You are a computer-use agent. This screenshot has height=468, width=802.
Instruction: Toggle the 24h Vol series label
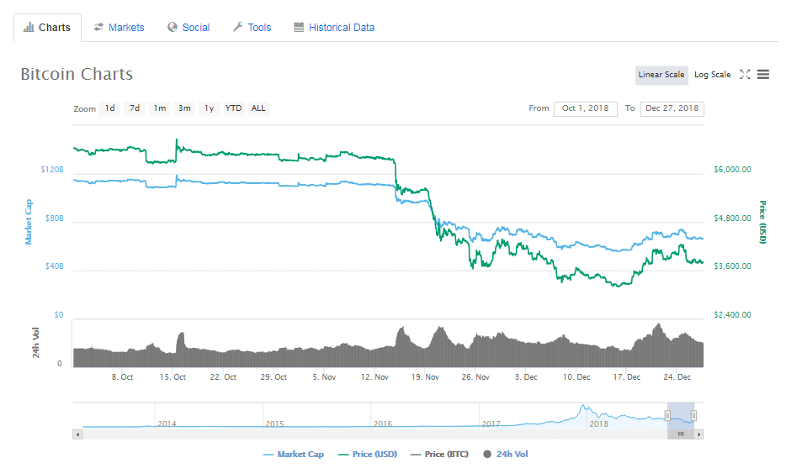coord(512,455)
